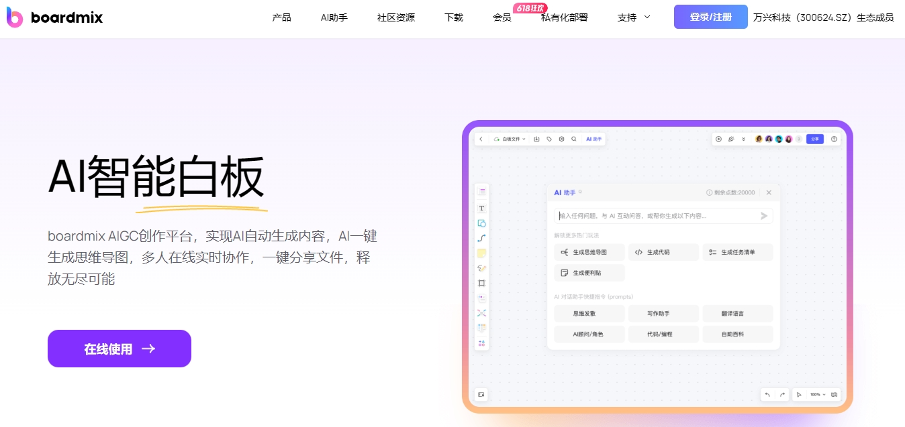Click the AI assistant question input field
Image resolution: width=905 pixels, height=427 pixels.
click(655, 216)
